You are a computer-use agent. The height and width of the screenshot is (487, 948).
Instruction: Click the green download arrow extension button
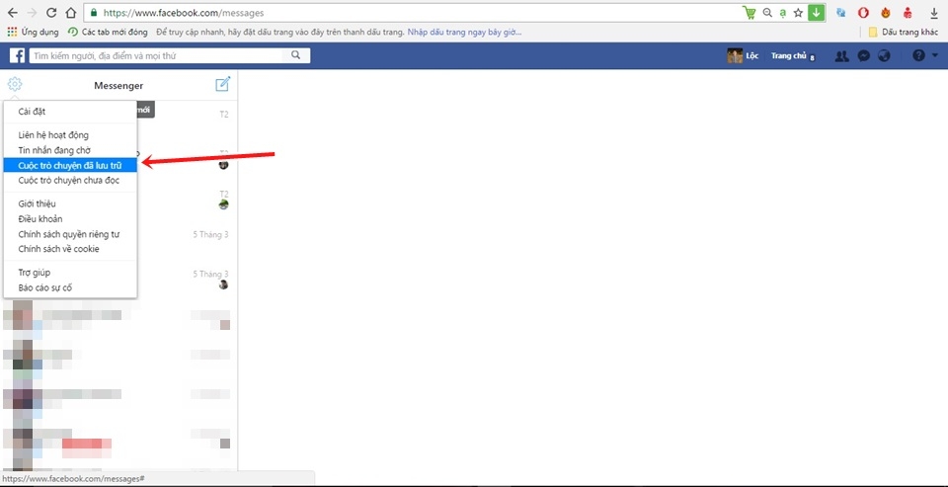pyautogui.click(x=817, y=13)
